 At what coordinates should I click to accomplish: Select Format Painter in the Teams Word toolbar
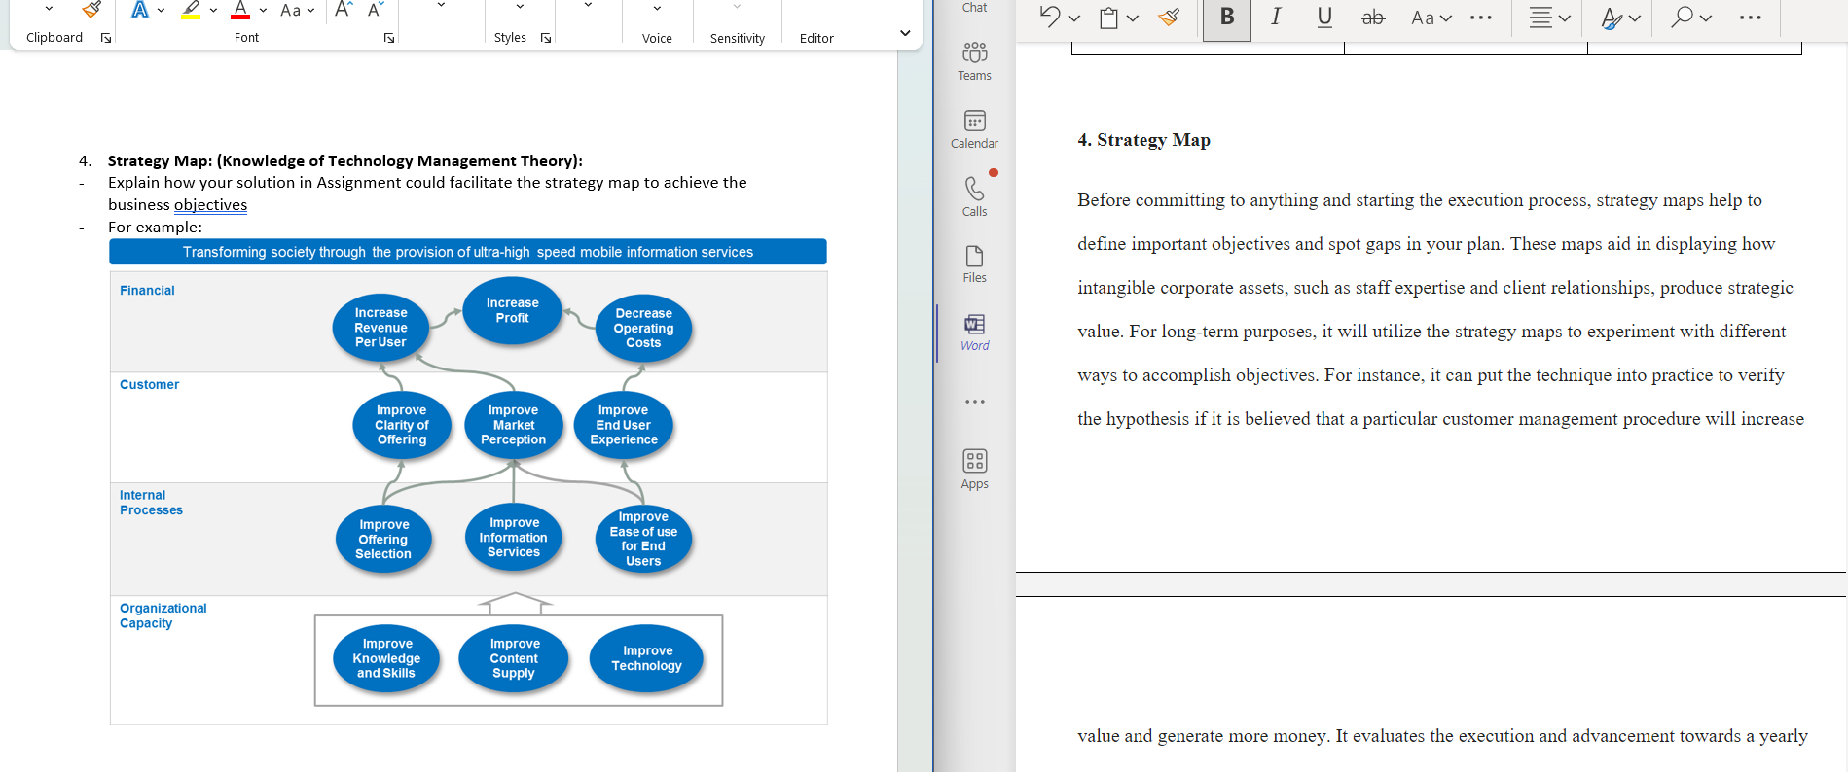(1170, 17)
